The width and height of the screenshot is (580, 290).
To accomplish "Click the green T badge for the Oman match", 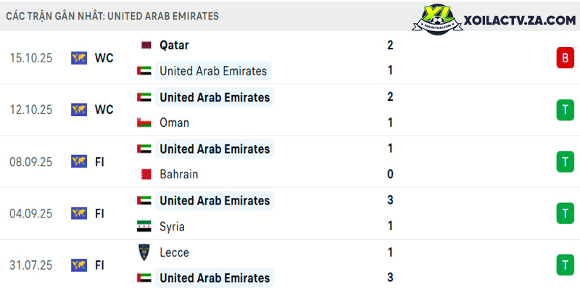I will [565, 110].
